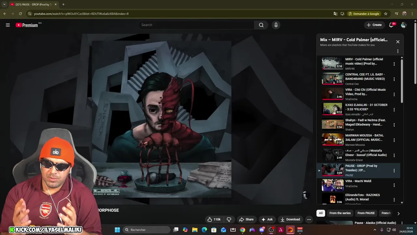
Task: Open Chrome media controls icon
Action: (396, 14)
